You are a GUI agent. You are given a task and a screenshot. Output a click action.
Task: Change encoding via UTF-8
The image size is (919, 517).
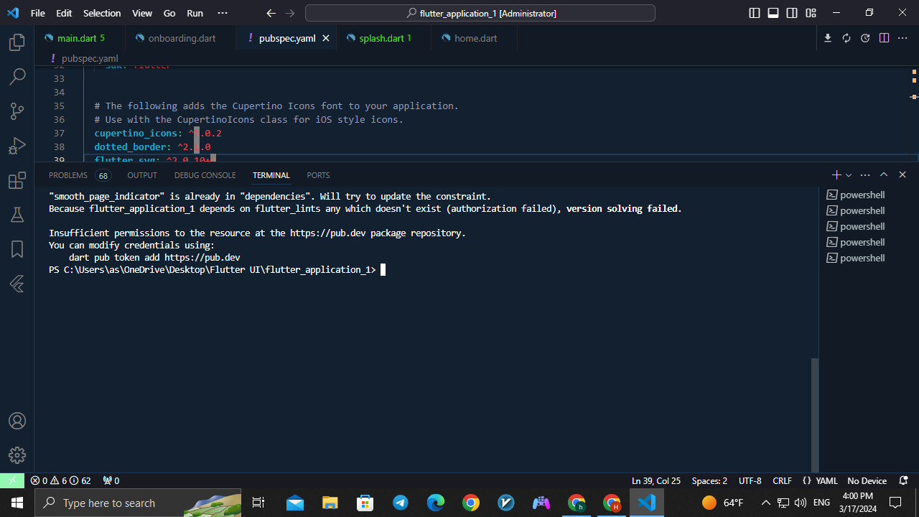pos(750,480)
